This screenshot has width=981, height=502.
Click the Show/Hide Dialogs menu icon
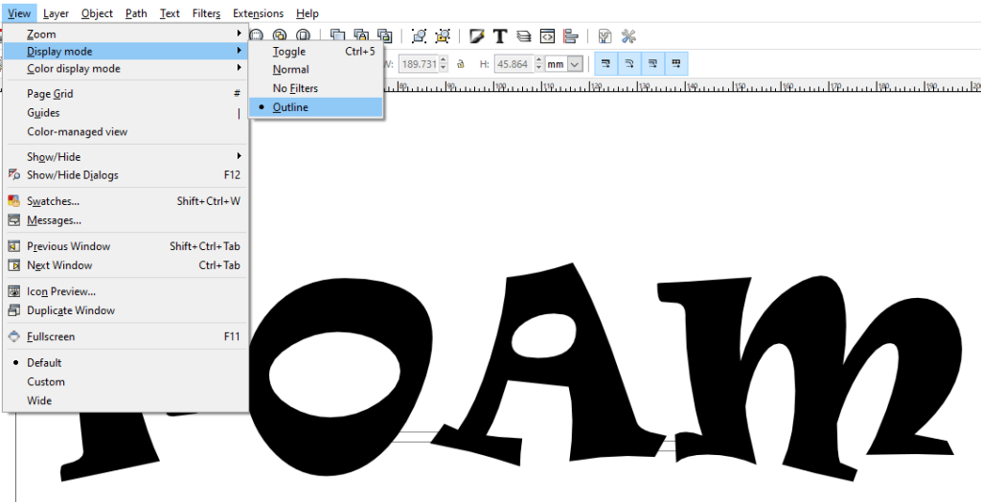pyautogui.click(x=13, y=175)
